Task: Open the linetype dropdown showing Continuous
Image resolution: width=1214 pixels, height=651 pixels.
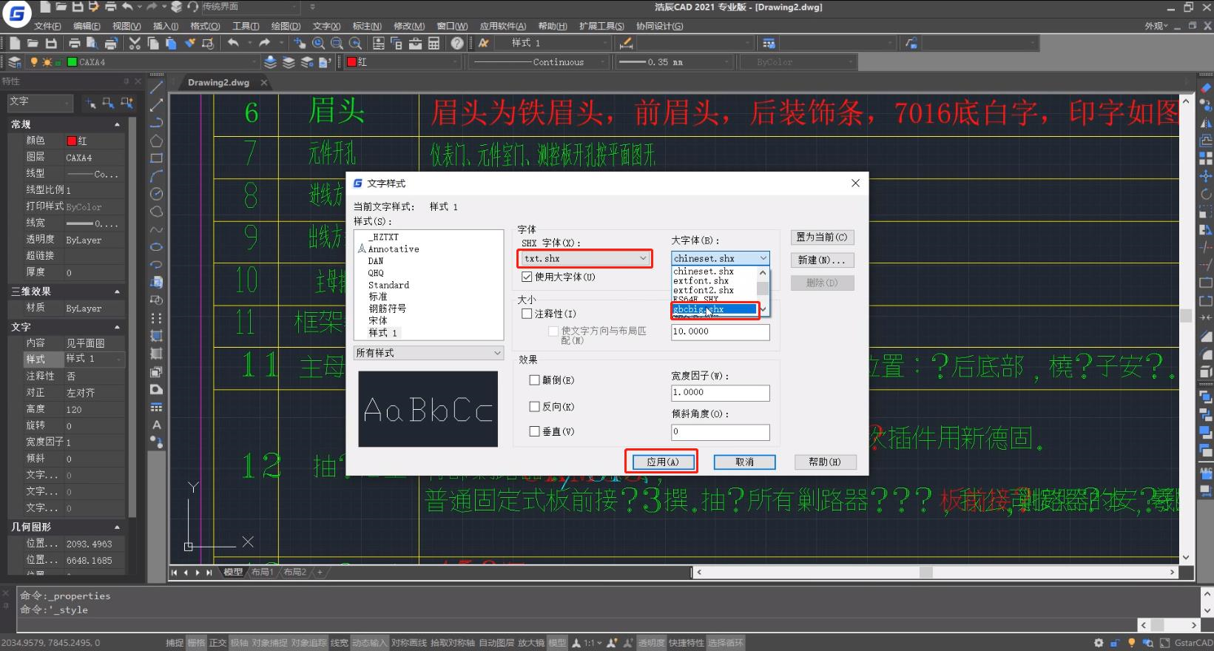Action: pyautogui.click(x=539, y=62)
